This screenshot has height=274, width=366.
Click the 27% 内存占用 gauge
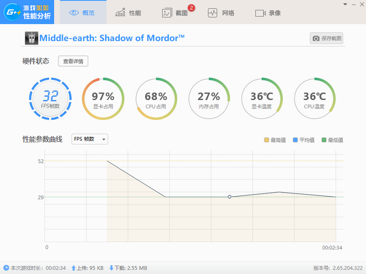[x=209, y=99]
